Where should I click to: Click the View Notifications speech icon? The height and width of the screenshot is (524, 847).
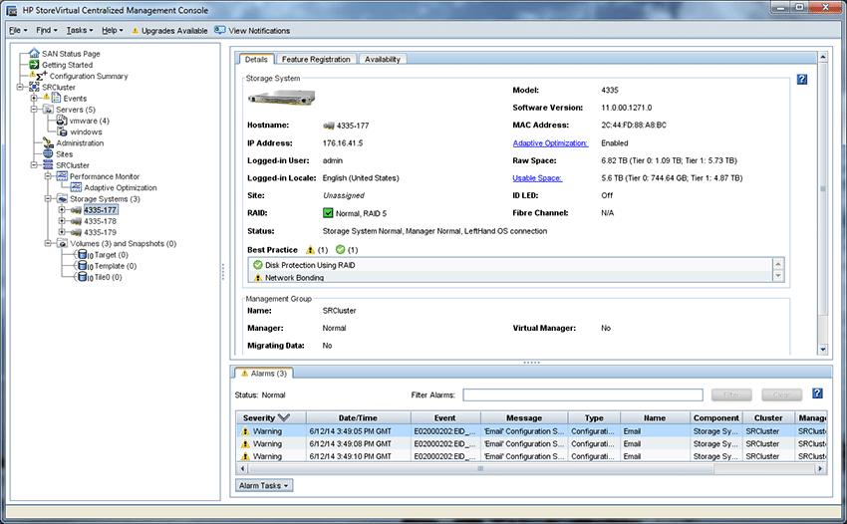tap(220, 30)
